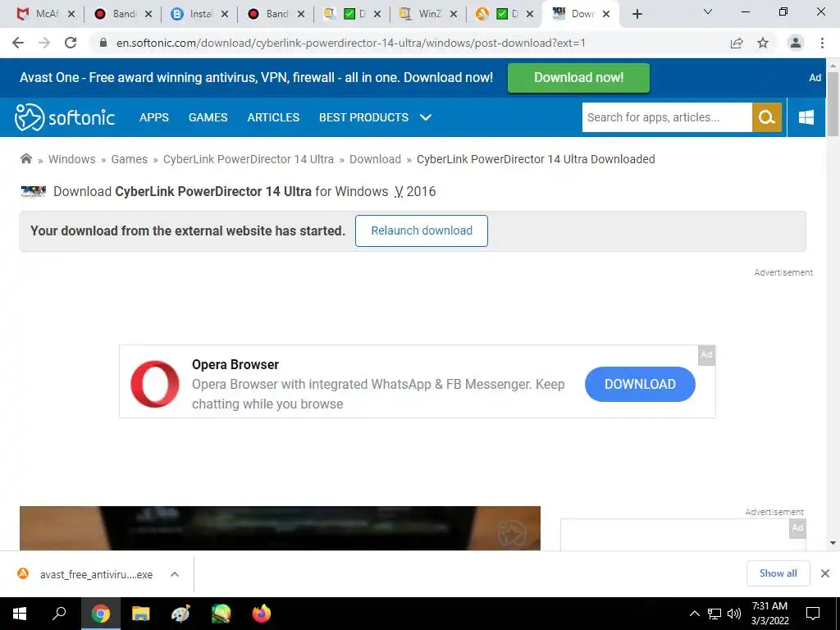Click the orange search magnifier button
This screenshot has width=840, height=630.
click(x=767, y=117)
